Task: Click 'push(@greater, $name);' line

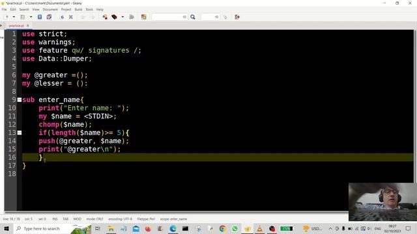Action: pos(84,141)
